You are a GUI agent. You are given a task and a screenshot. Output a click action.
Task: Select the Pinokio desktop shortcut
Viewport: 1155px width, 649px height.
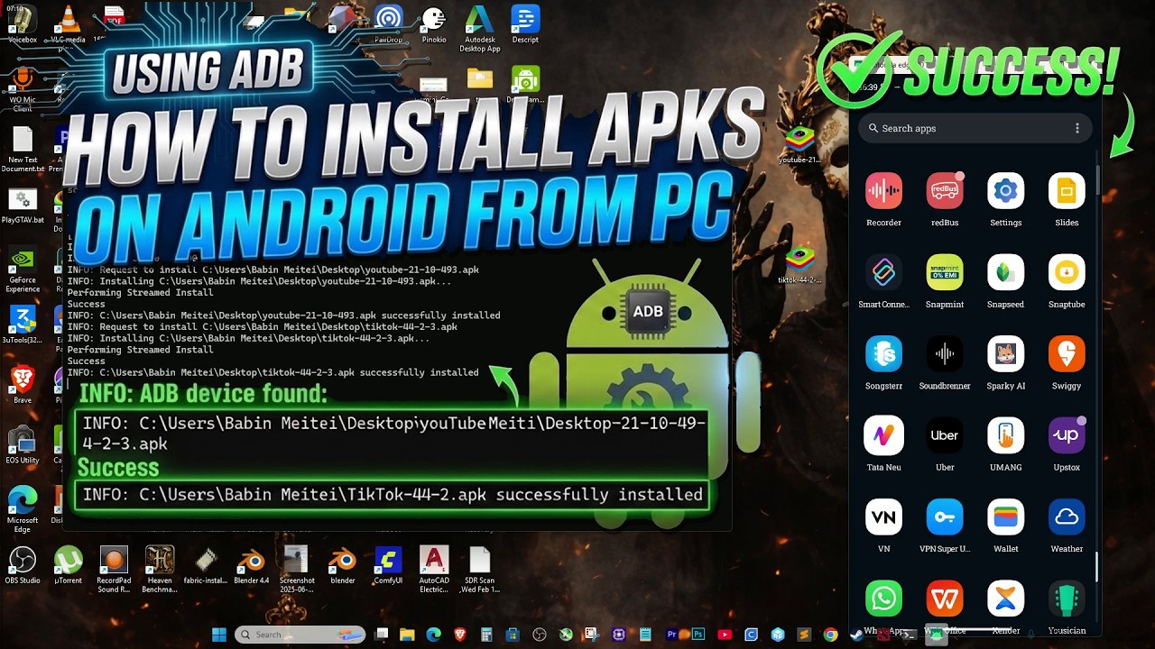[x=434, y=24]
